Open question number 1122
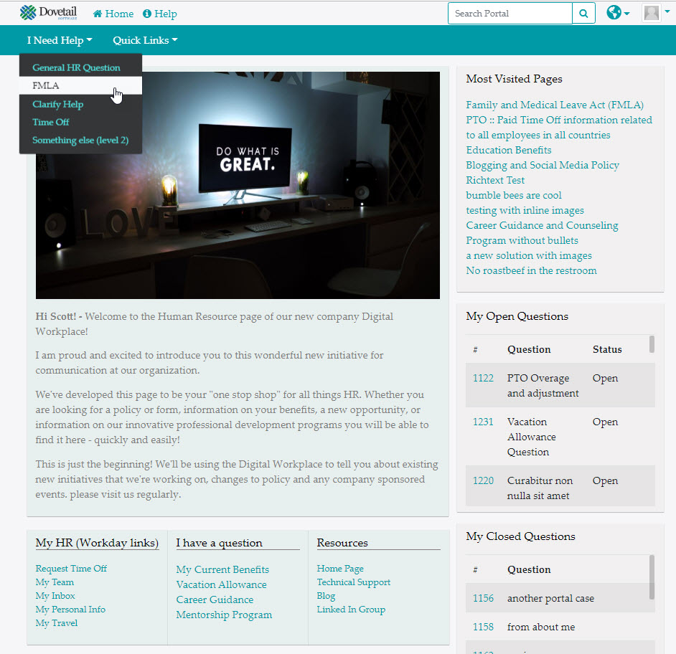 click(483, 378)
